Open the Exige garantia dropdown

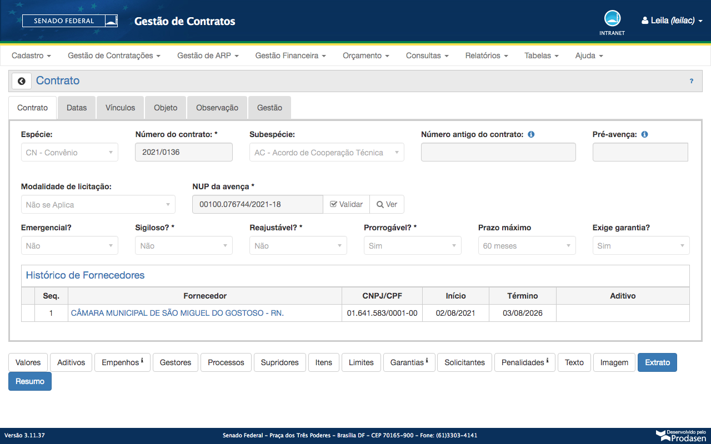[x=640, y=246]
